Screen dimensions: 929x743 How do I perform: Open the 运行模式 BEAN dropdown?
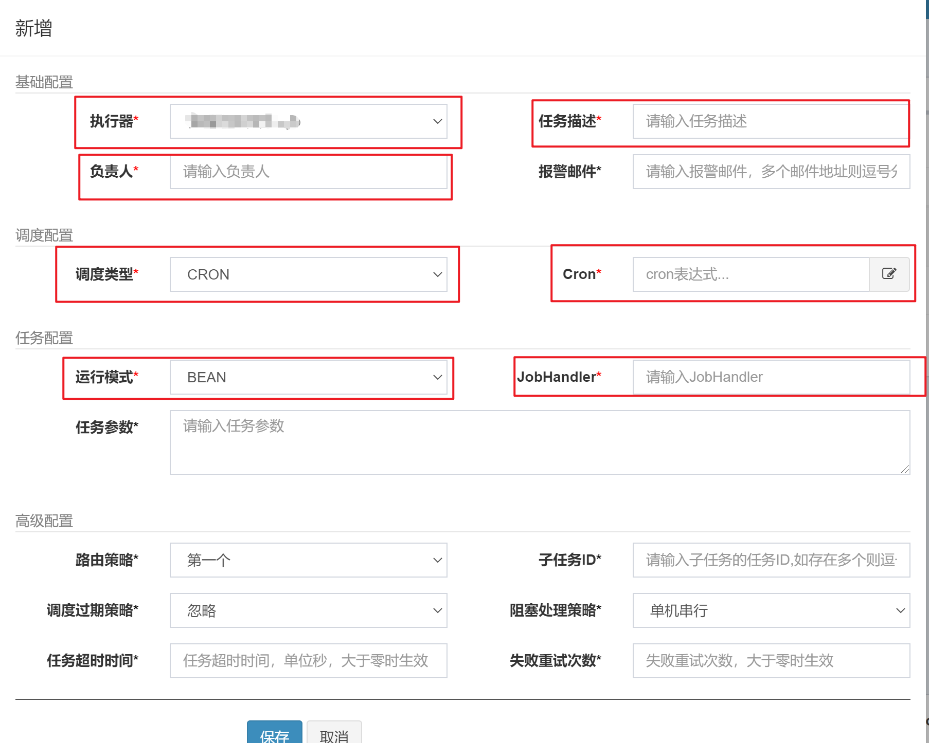(309, 377)
